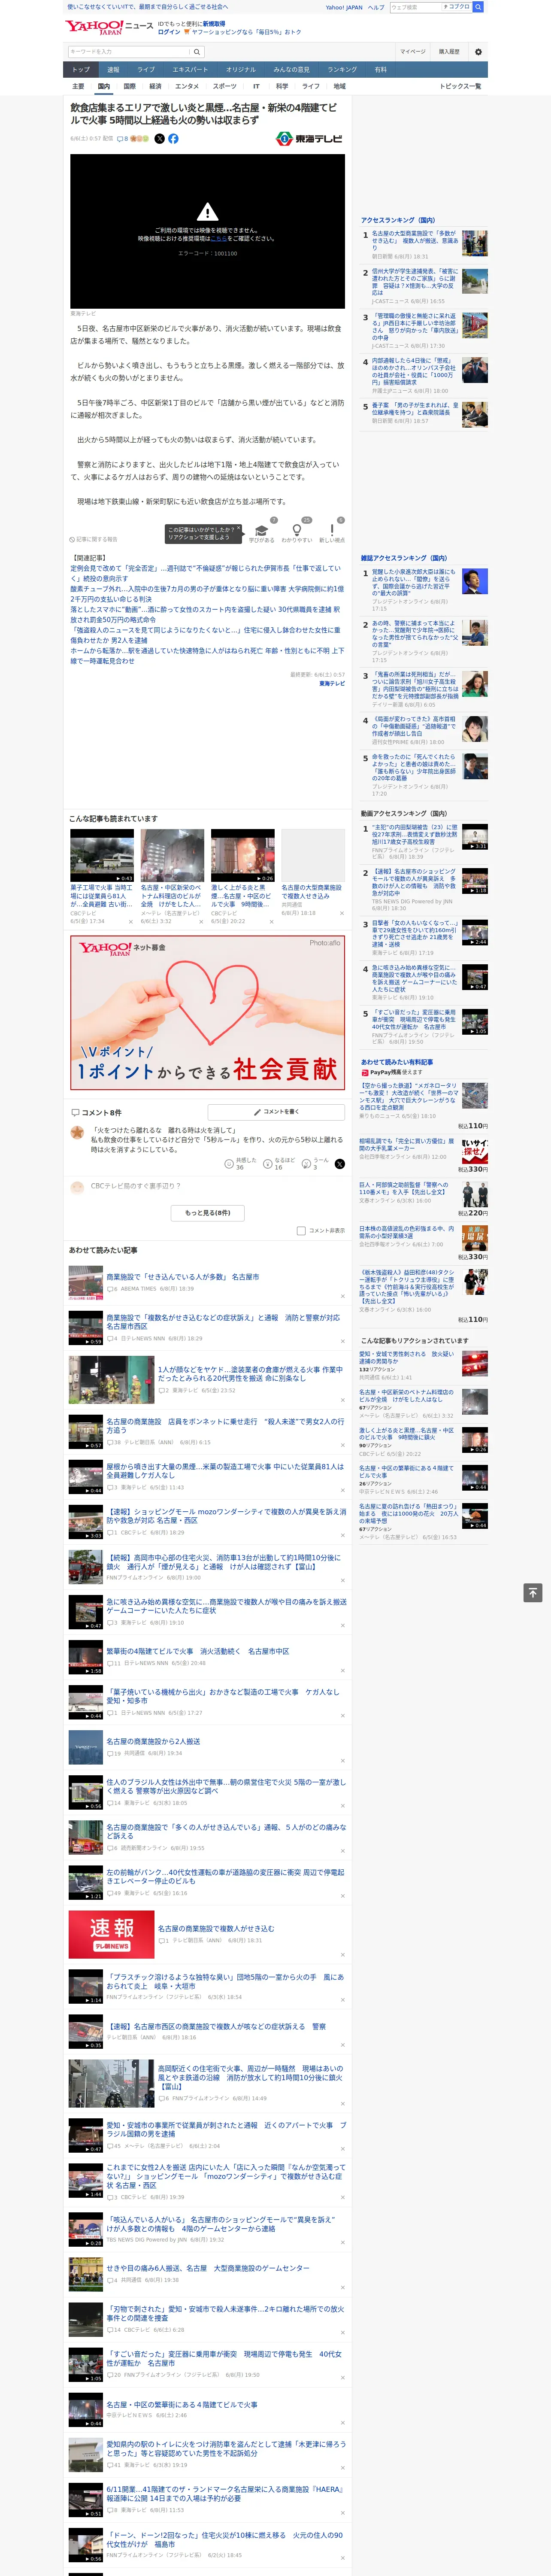This screenshot has width=551, height=2576.
Task: Open the トップ navigation tab
Action: tap(81, 70)
